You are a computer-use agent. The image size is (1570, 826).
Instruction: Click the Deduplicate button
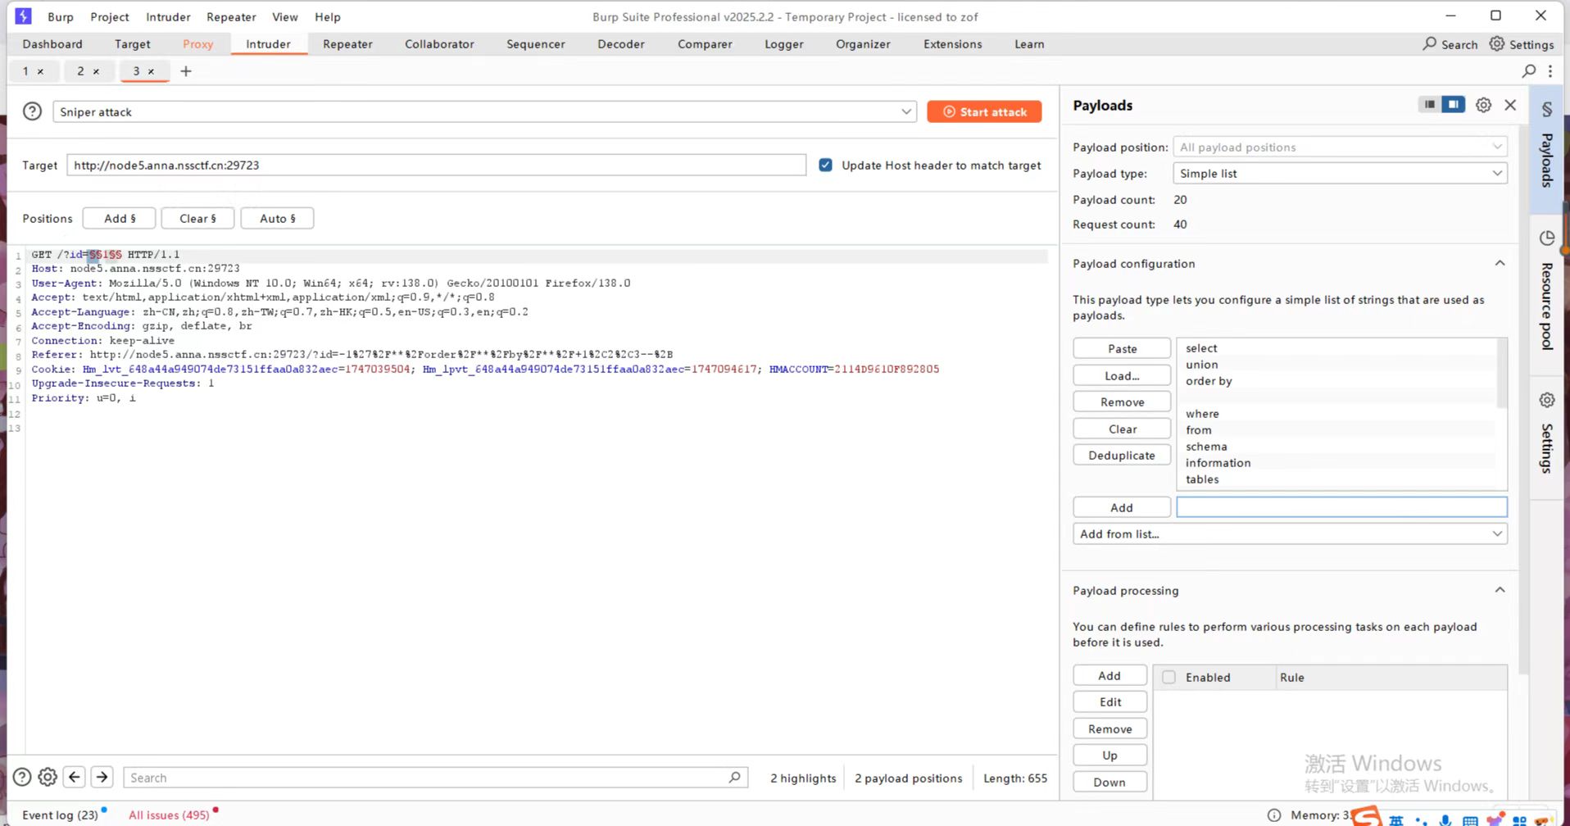point(1122,455)
